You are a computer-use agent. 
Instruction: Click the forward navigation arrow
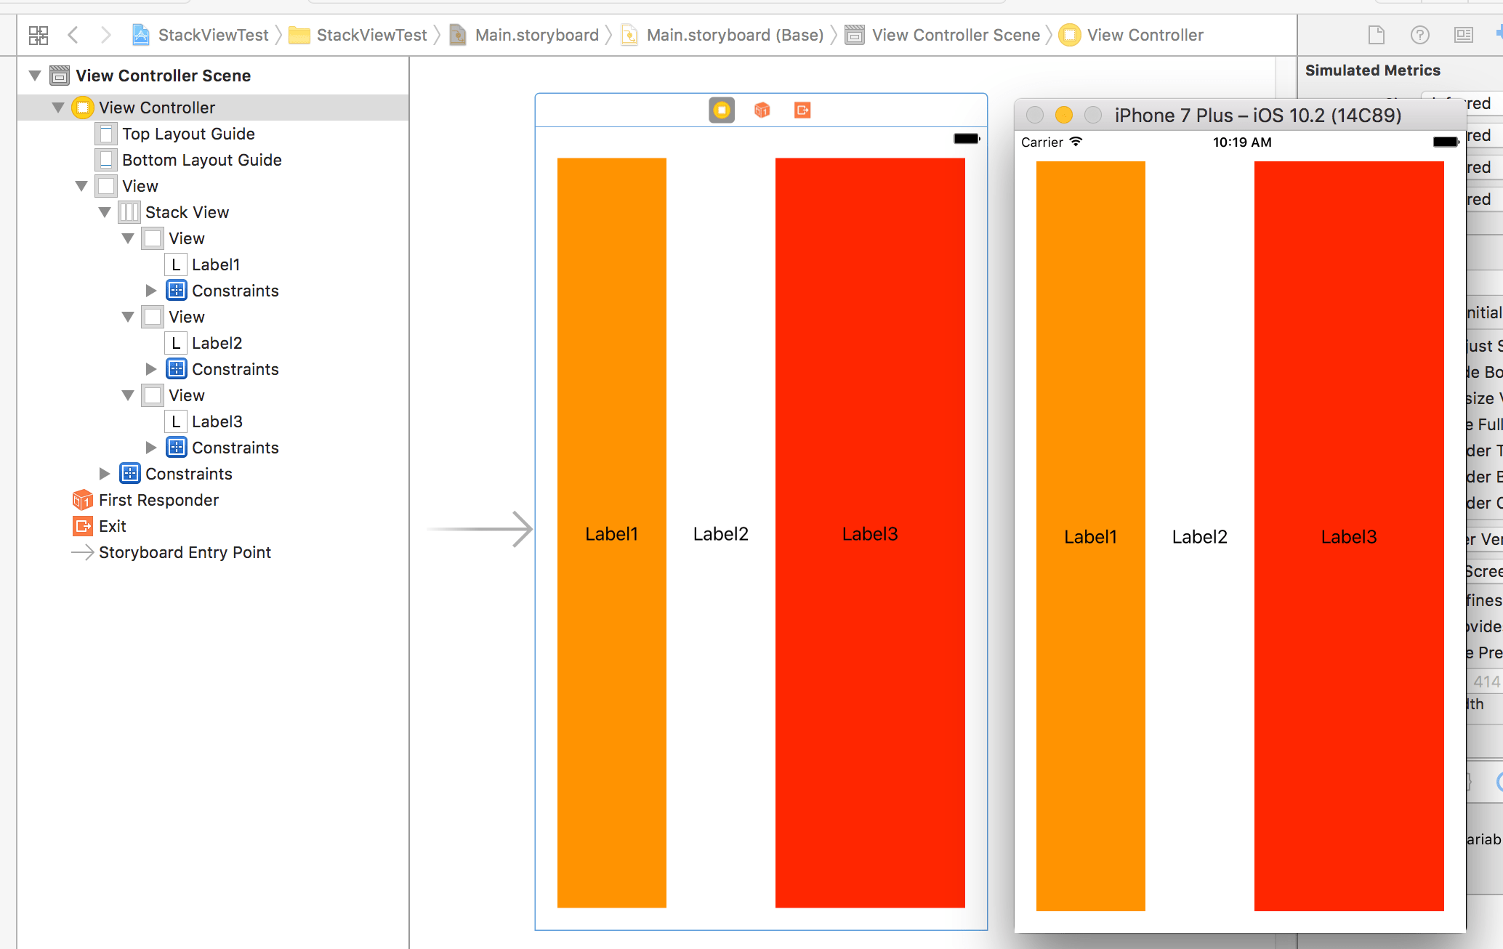106,34
